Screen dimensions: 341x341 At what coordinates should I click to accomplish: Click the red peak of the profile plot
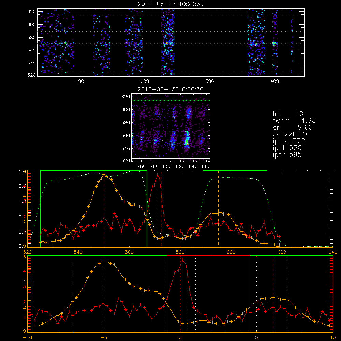pos(158,175)
